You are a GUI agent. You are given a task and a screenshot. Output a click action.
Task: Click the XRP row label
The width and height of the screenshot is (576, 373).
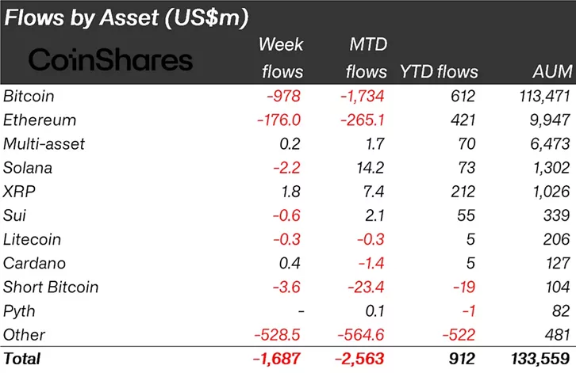pos(19,192)
